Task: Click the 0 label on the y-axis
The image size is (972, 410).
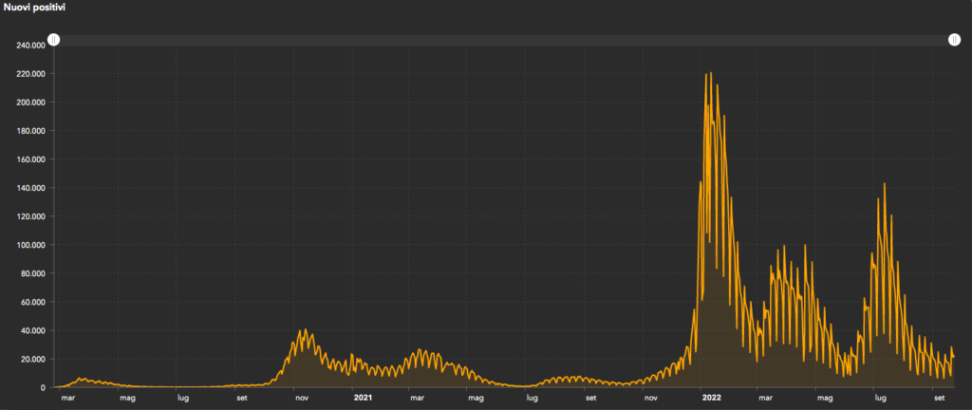Action: [44, 387]
